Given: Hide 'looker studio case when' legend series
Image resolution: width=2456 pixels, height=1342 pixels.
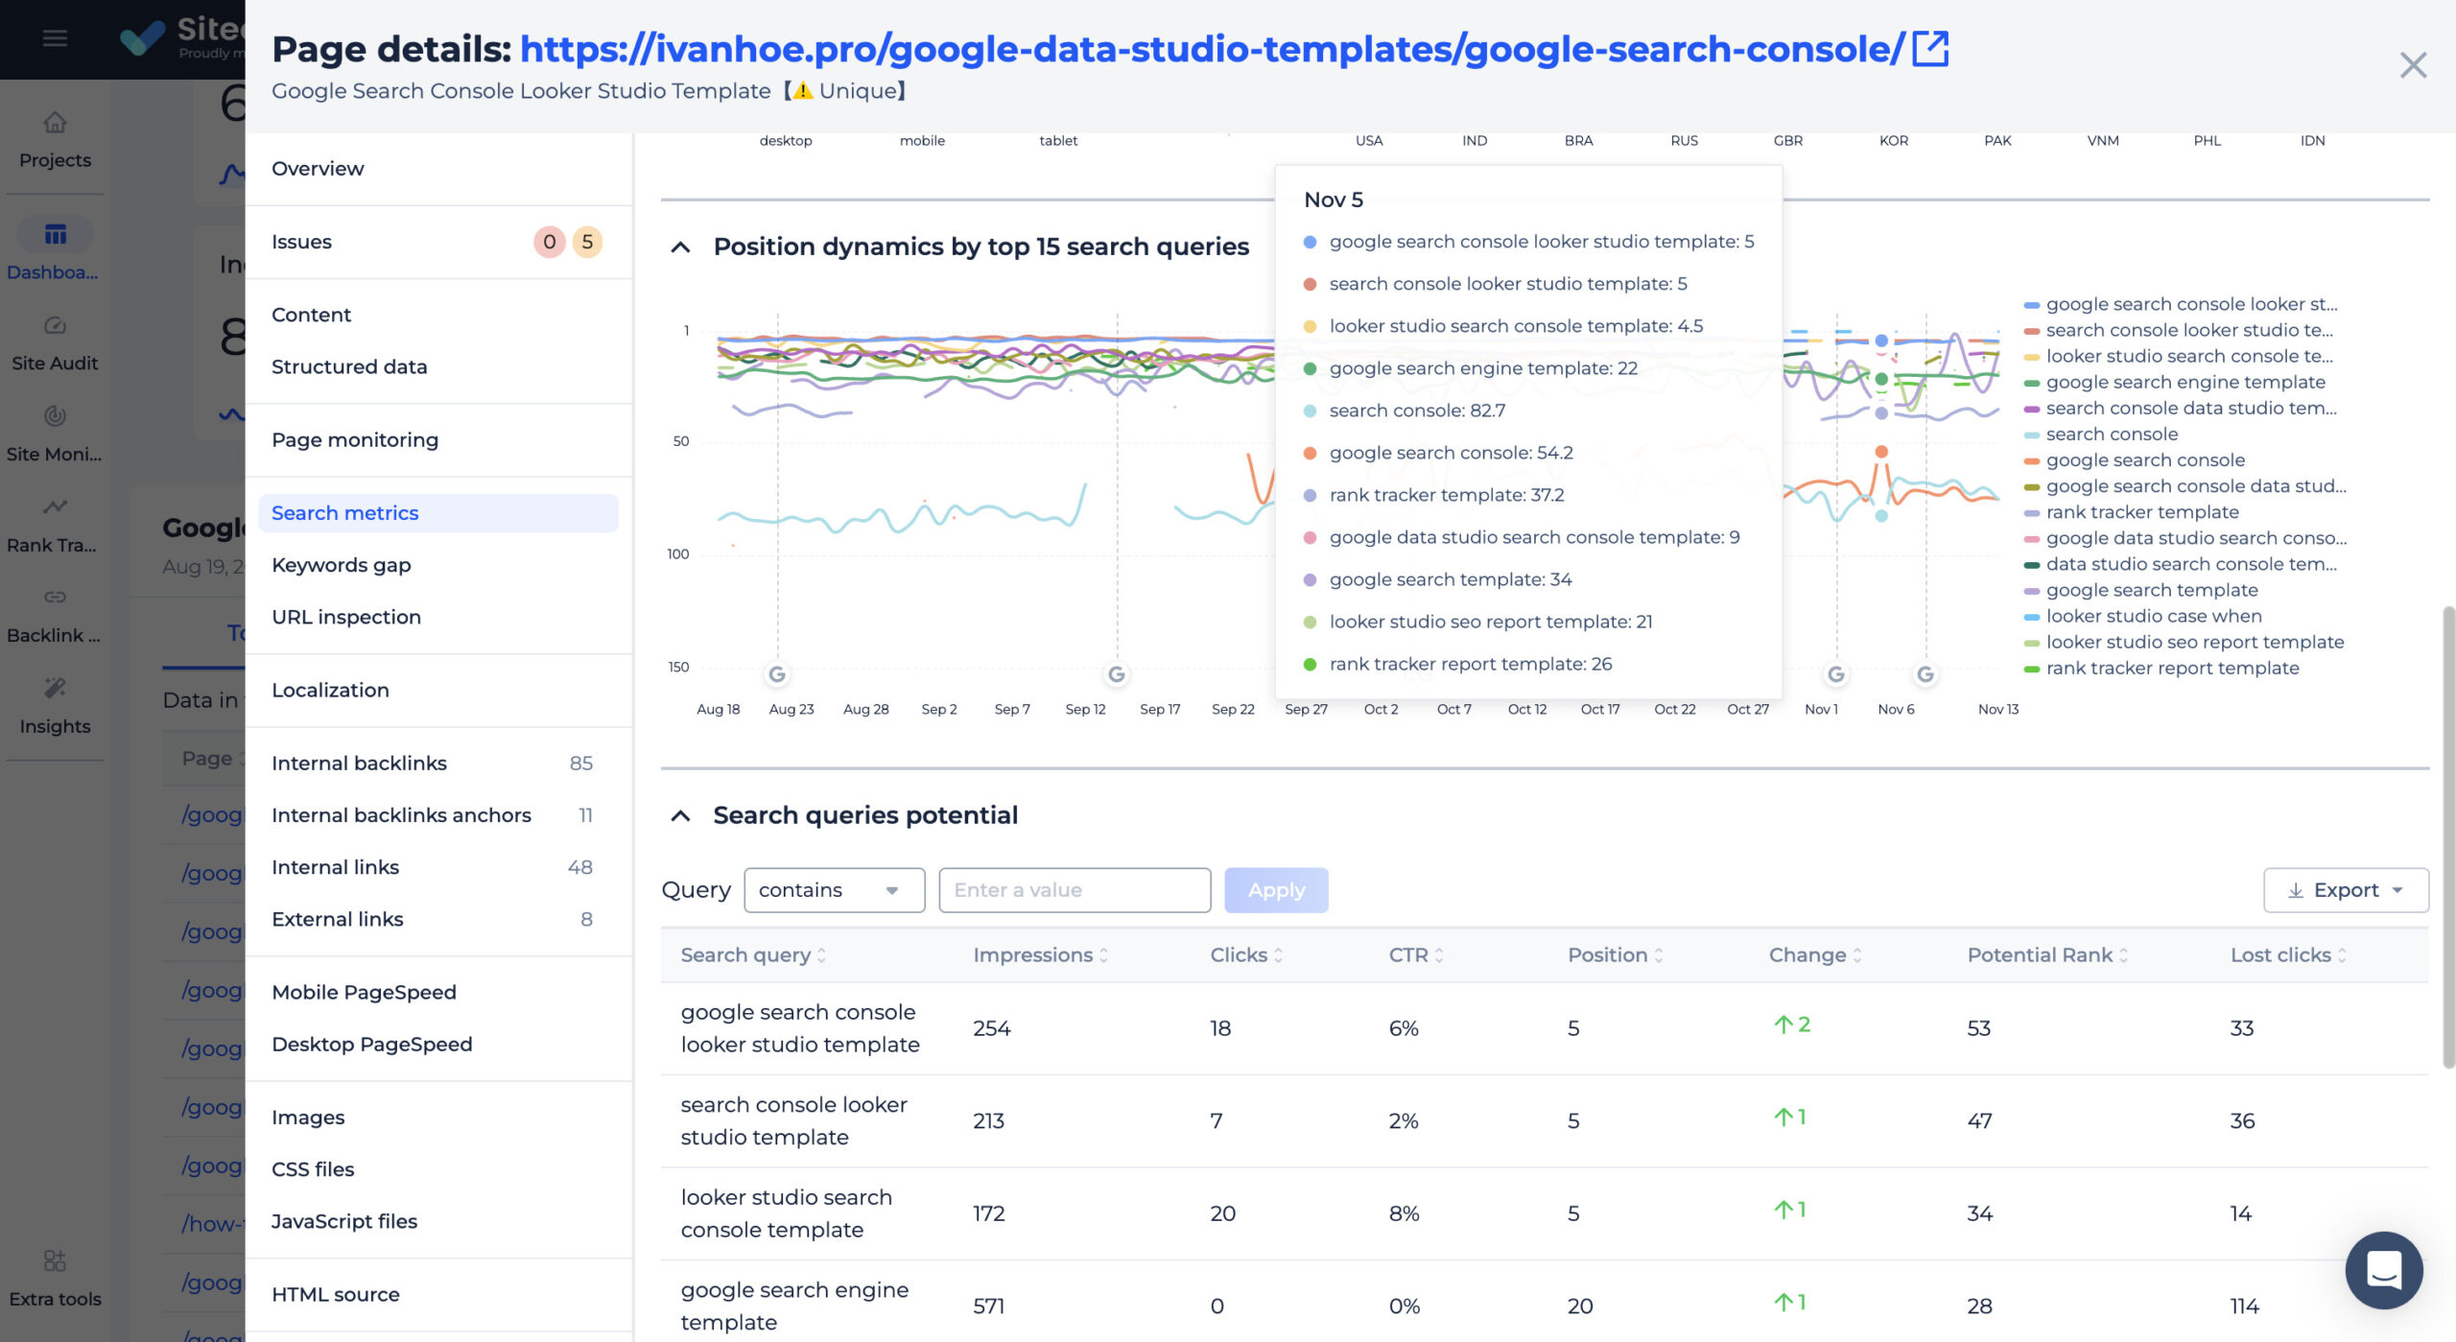Looking at the screenshot, I should (2153, 616).
